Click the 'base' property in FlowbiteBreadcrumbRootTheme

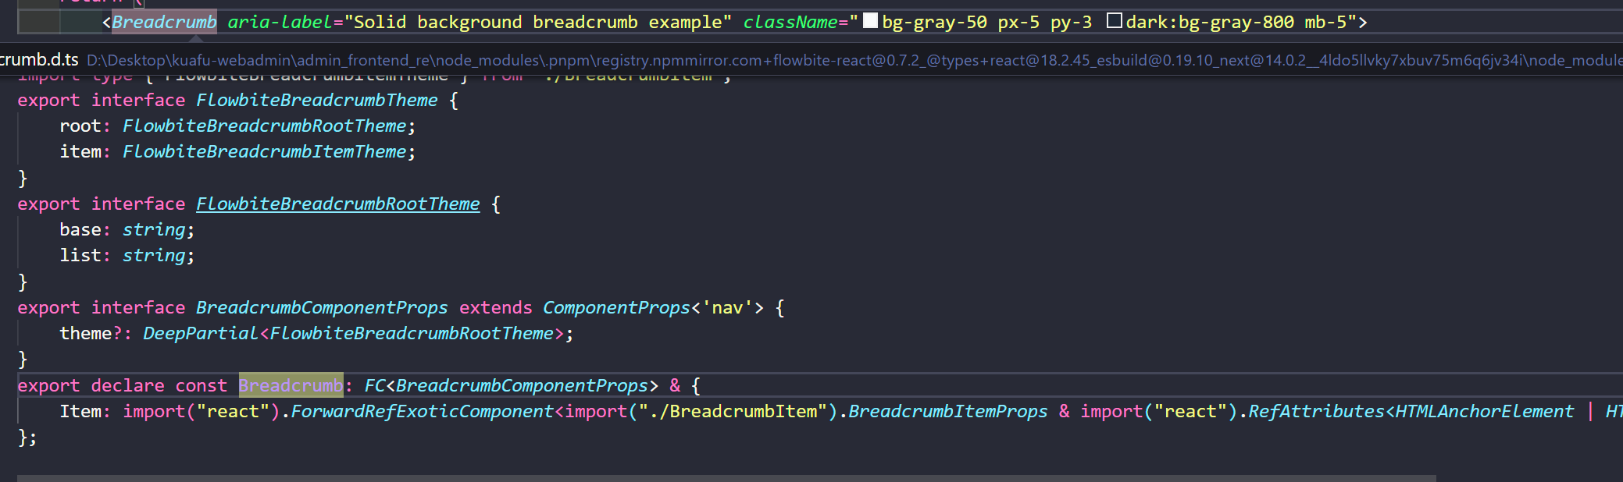click(x=80, y=230)
